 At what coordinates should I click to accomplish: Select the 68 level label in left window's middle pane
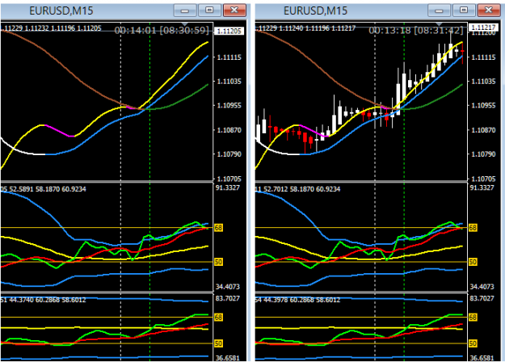218,228
